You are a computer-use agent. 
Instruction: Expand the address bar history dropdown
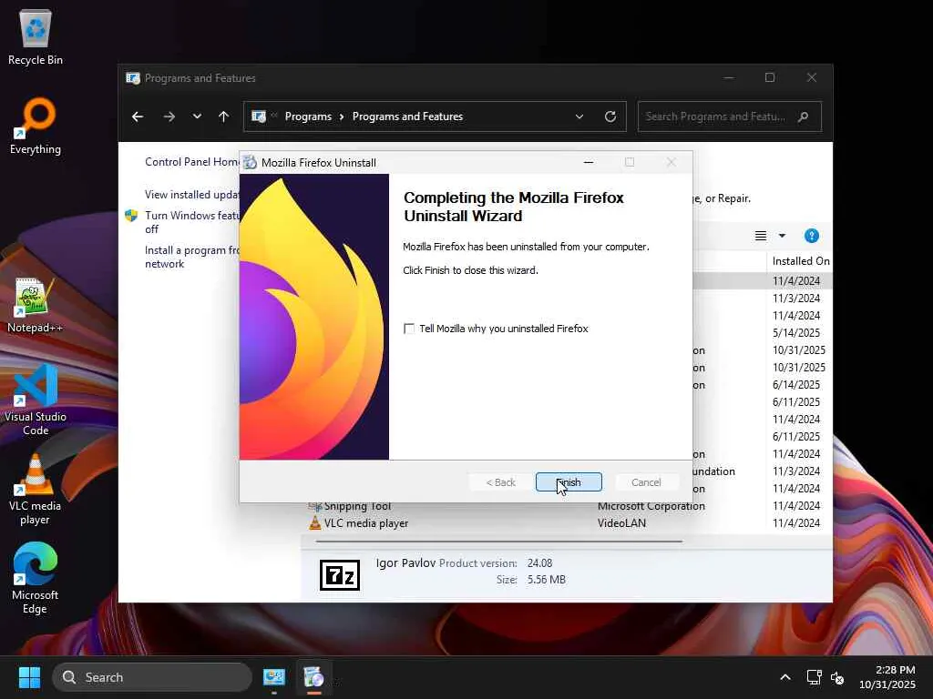click(x=579, y=116)
